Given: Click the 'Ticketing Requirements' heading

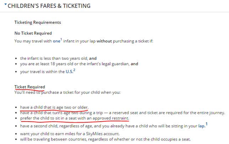Looking at the screenshot, I should coord(38,22).
